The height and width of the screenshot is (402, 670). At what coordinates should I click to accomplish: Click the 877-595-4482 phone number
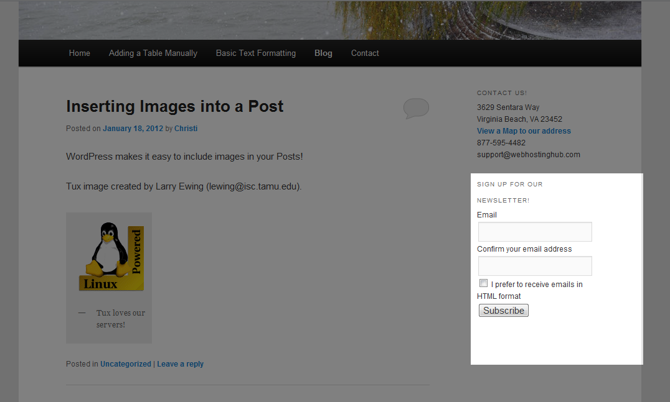[501, 143]
